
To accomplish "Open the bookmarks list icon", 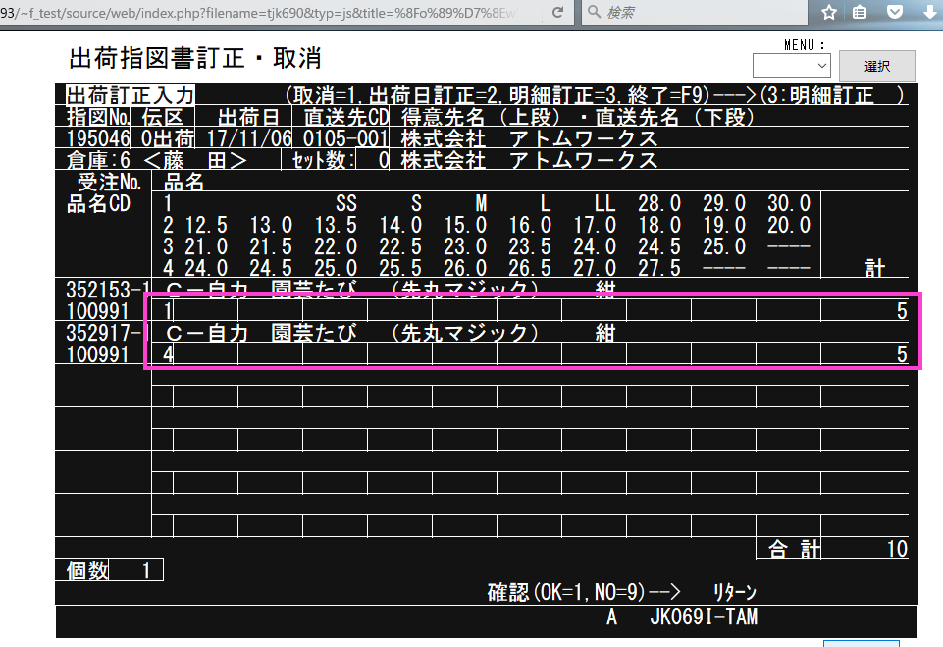I will click(x=861, y=12).
